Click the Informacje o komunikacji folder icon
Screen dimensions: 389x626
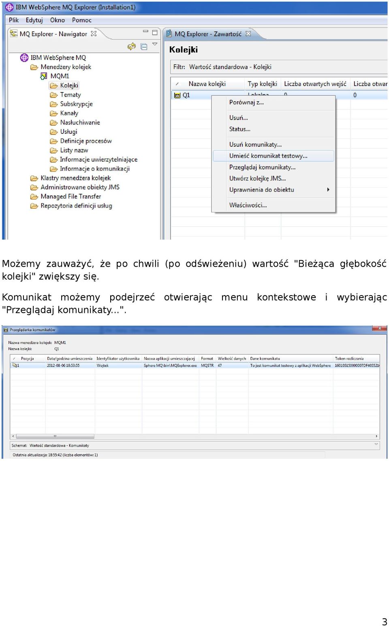click(x=54, y=169)
